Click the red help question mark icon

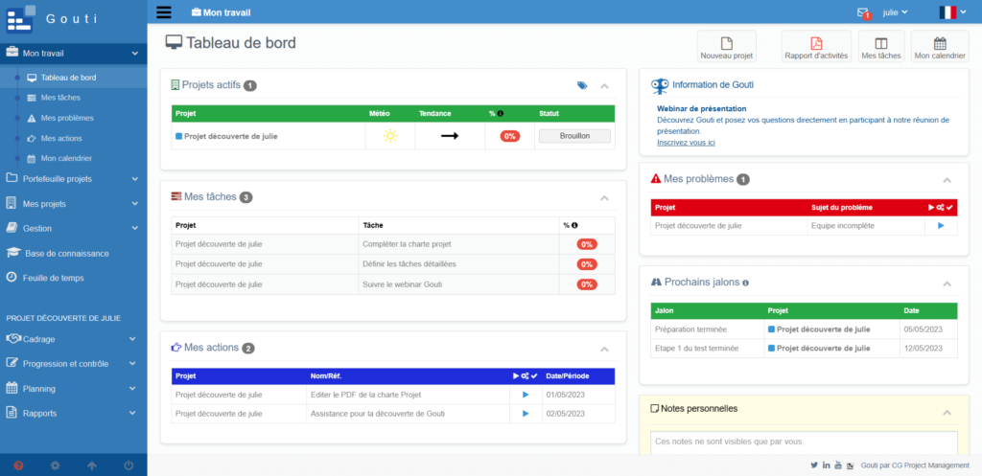pos(18,465)
